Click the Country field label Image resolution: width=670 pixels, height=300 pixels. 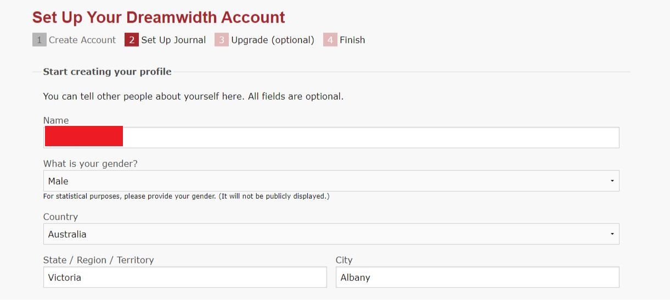coord(60,217)
